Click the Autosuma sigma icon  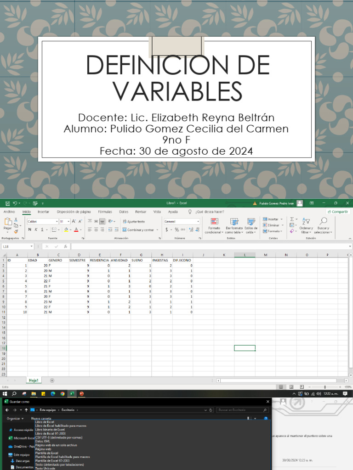point(292,219)
